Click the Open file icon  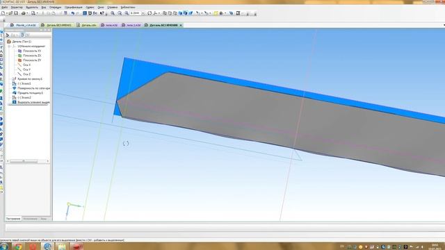10,13
